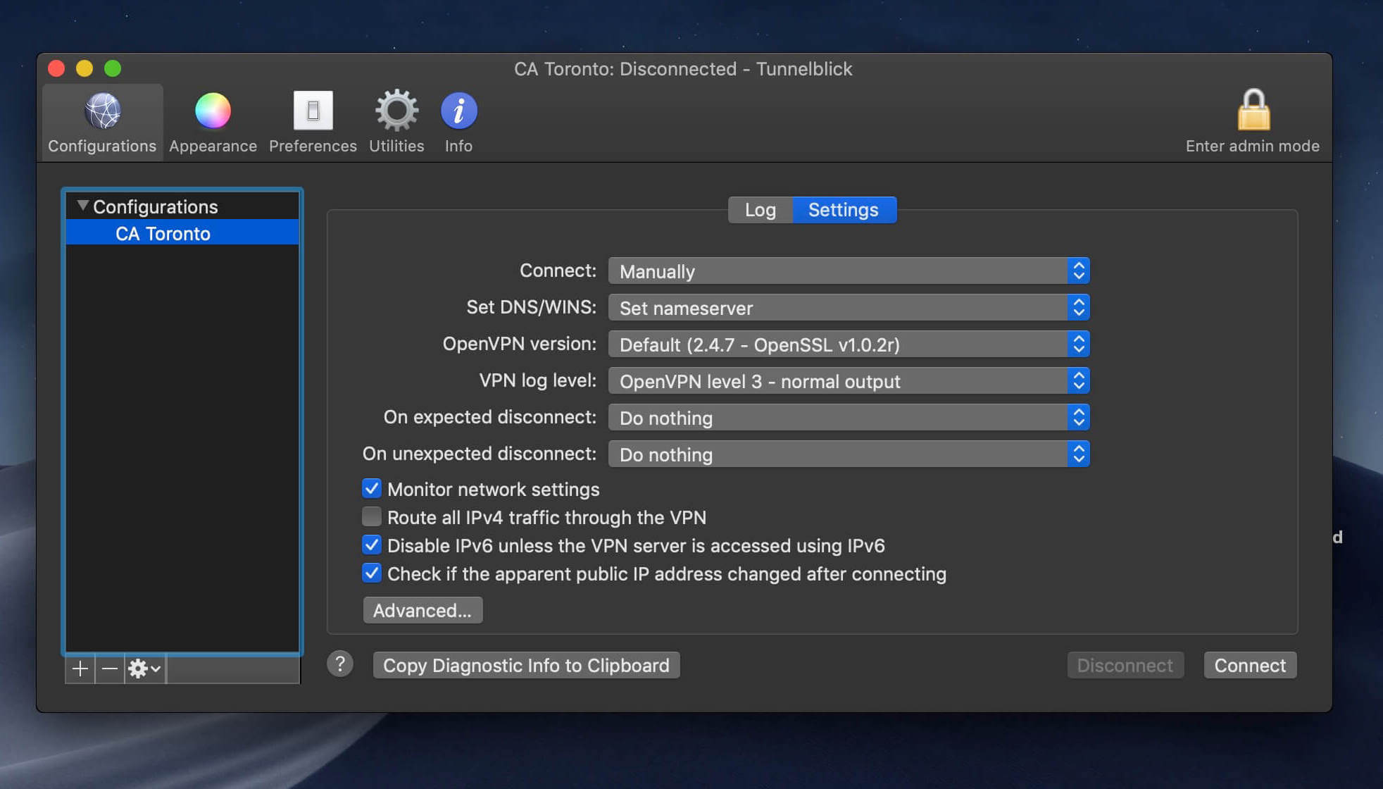
Task: Click the red close window button
Action: tap(56, 68)
